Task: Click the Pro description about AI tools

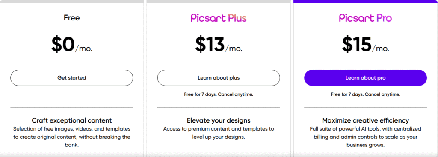Action: pos(366,137)
